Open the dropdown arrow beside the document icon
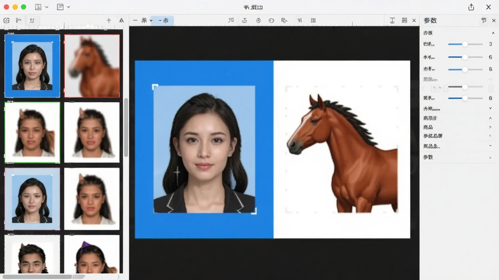 coord(68,7)
